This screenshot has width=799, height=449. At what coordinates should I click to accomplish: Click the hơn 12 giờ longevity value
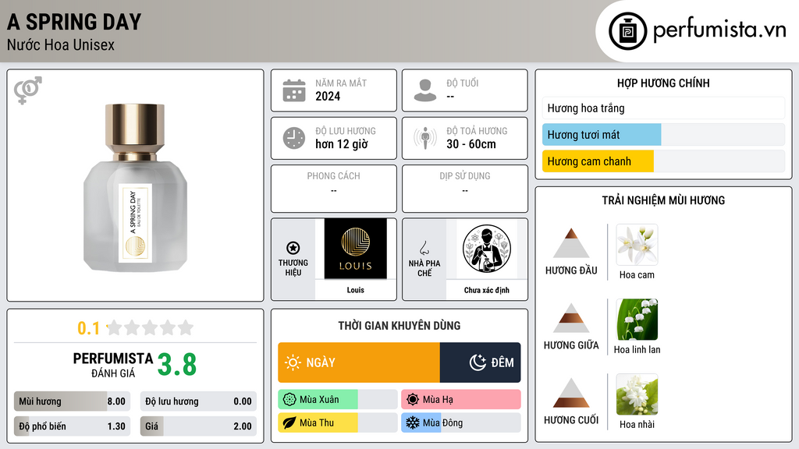[342, 144]
